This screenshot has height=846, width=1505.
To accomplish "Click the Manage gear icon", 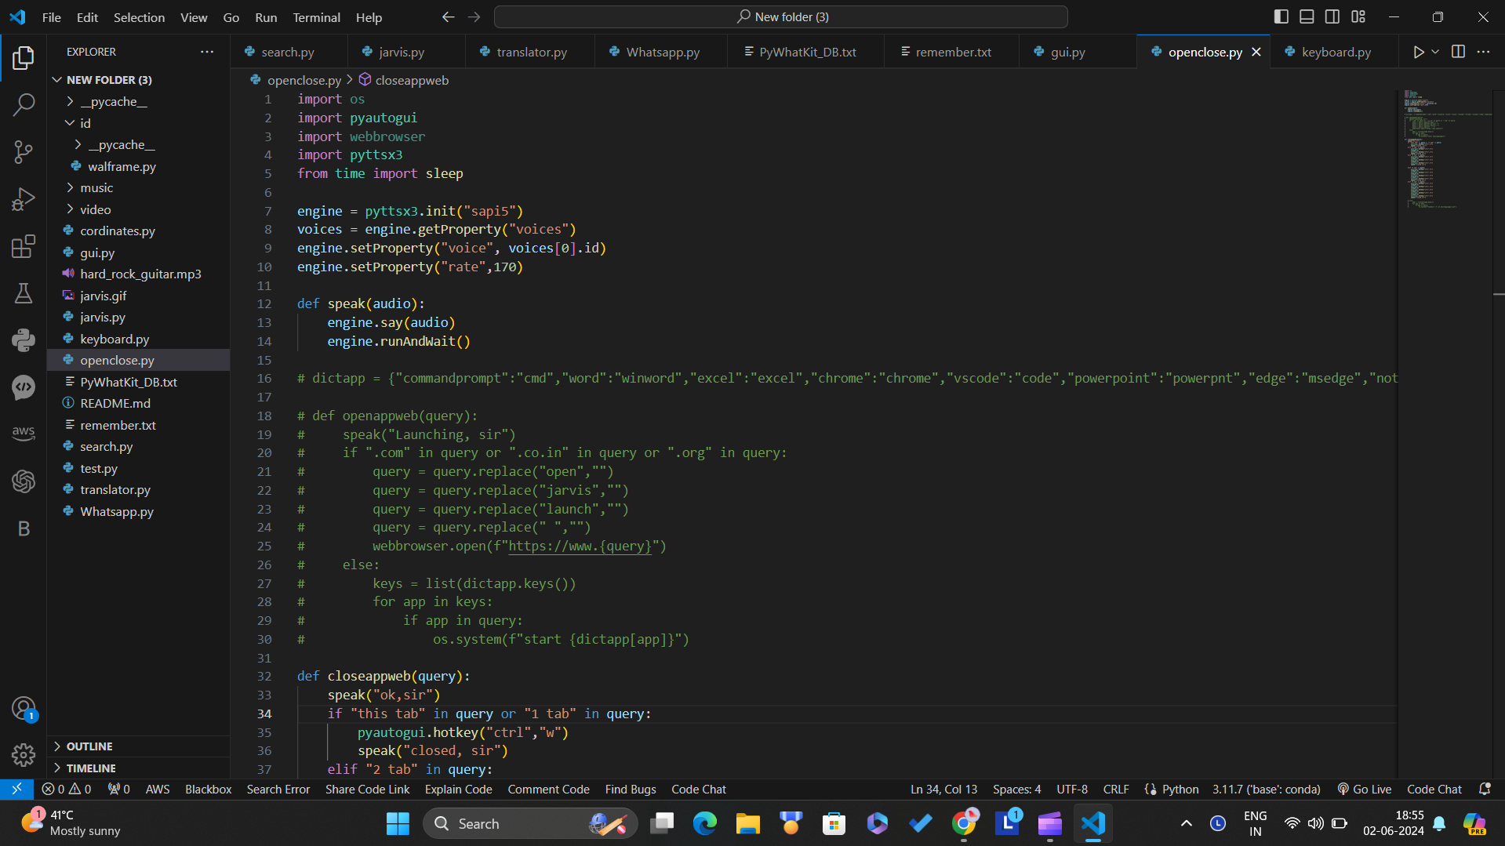I will (24, 754).
